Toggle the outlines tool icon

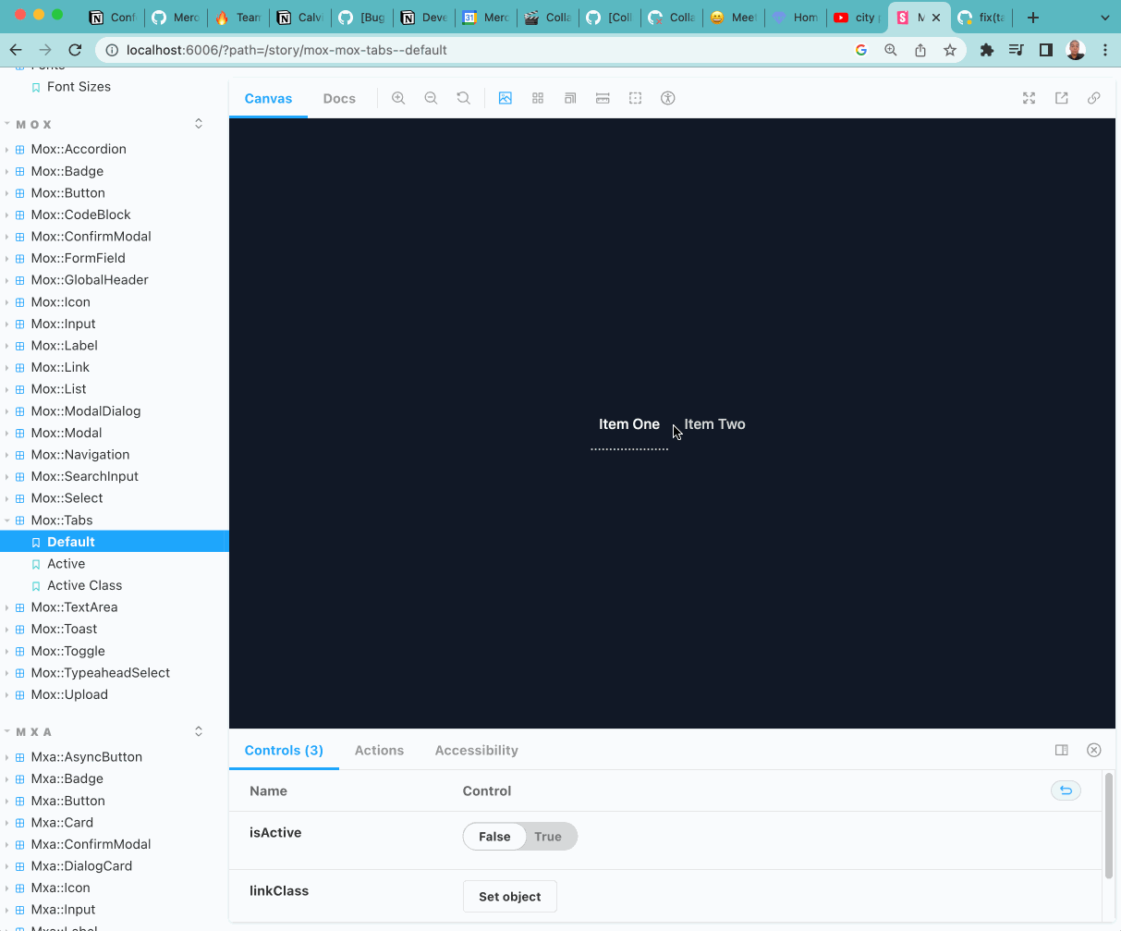coord(635,98)
